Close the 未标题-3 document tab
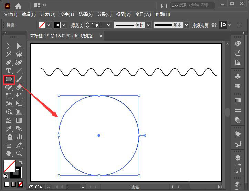Viewport: 249px width, 191px height. click(101, 36)
